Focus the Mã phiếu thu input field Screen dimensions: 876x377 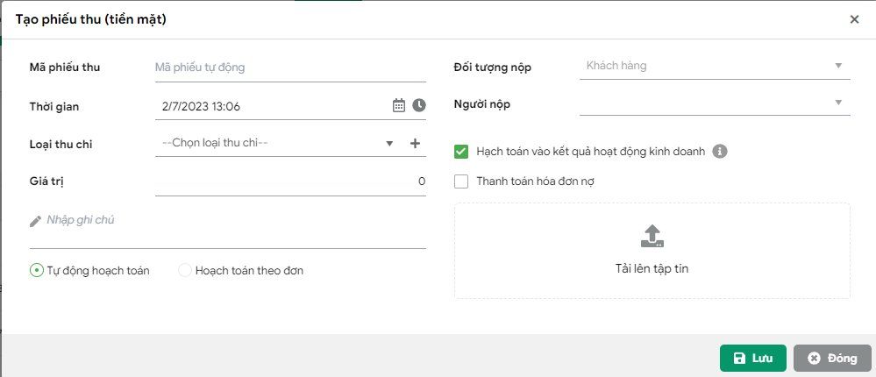click(289, 68)
